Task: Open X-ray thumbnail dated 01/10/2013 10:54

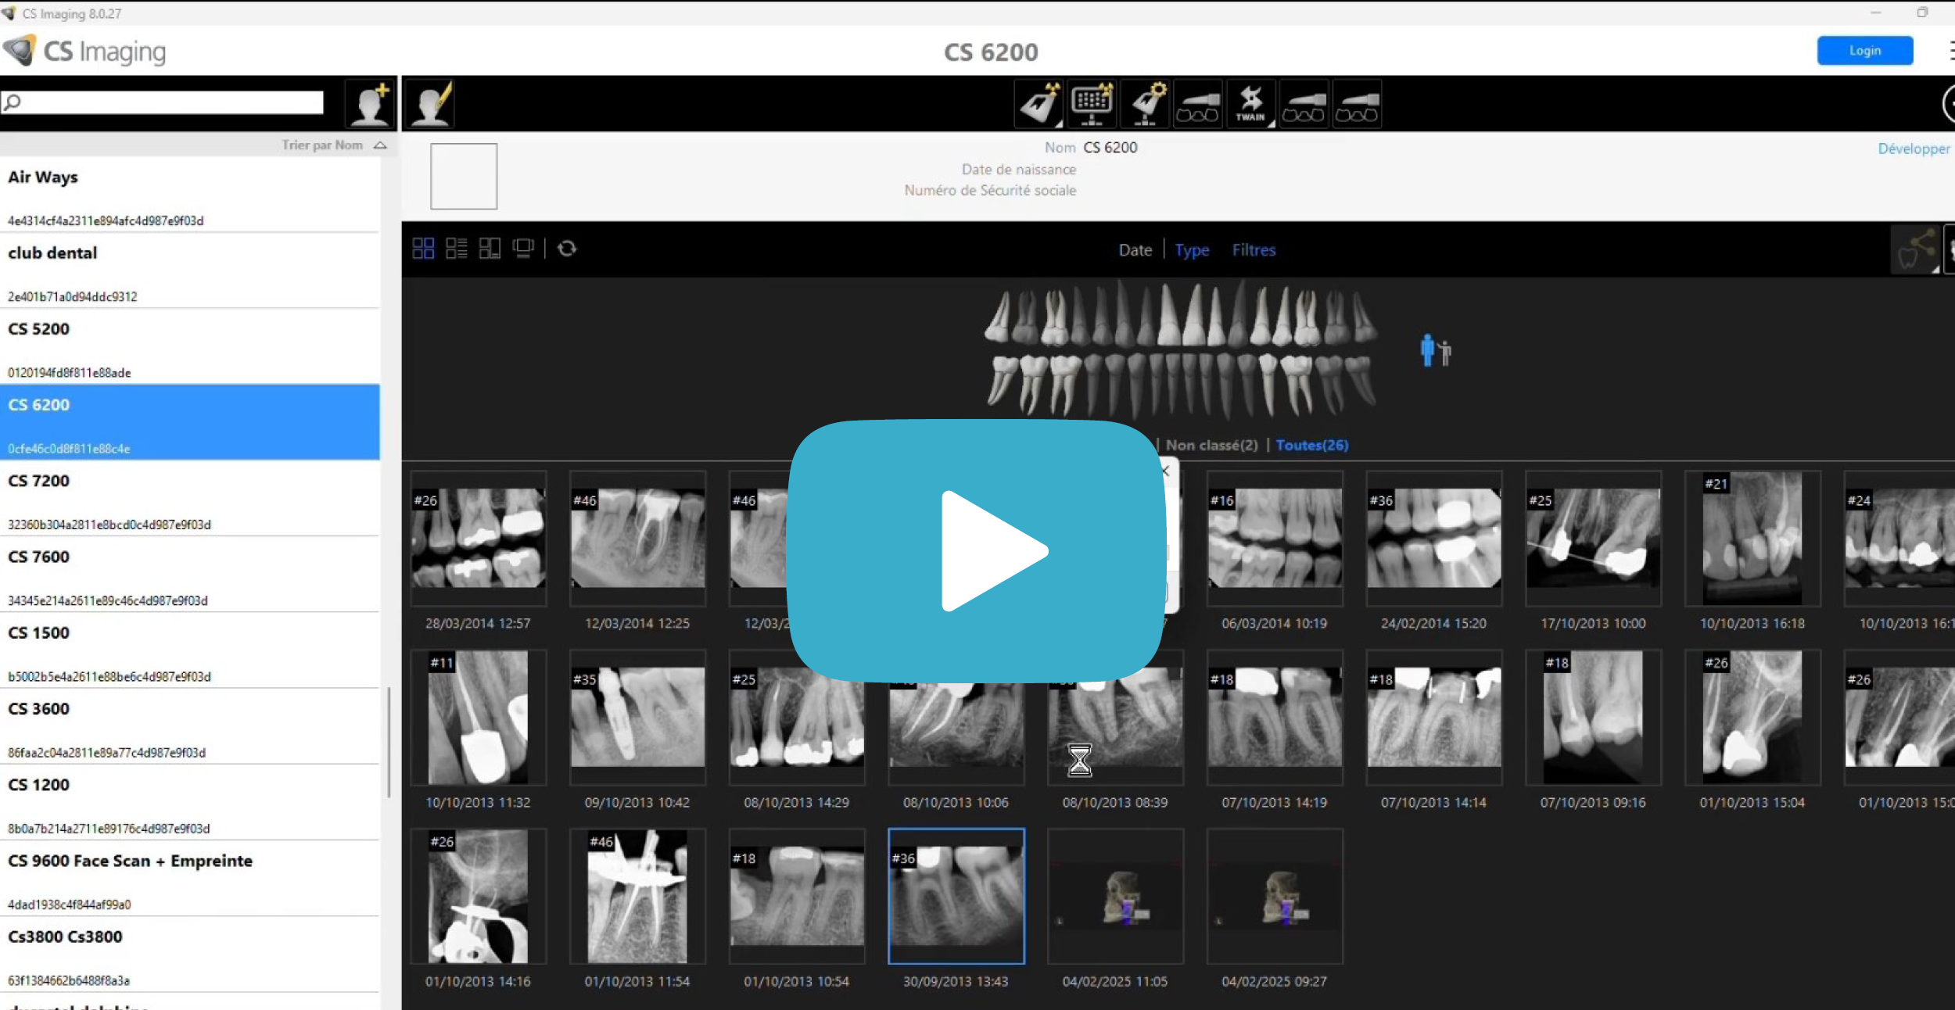Action: pyautogui.click(x=797, y=897)
